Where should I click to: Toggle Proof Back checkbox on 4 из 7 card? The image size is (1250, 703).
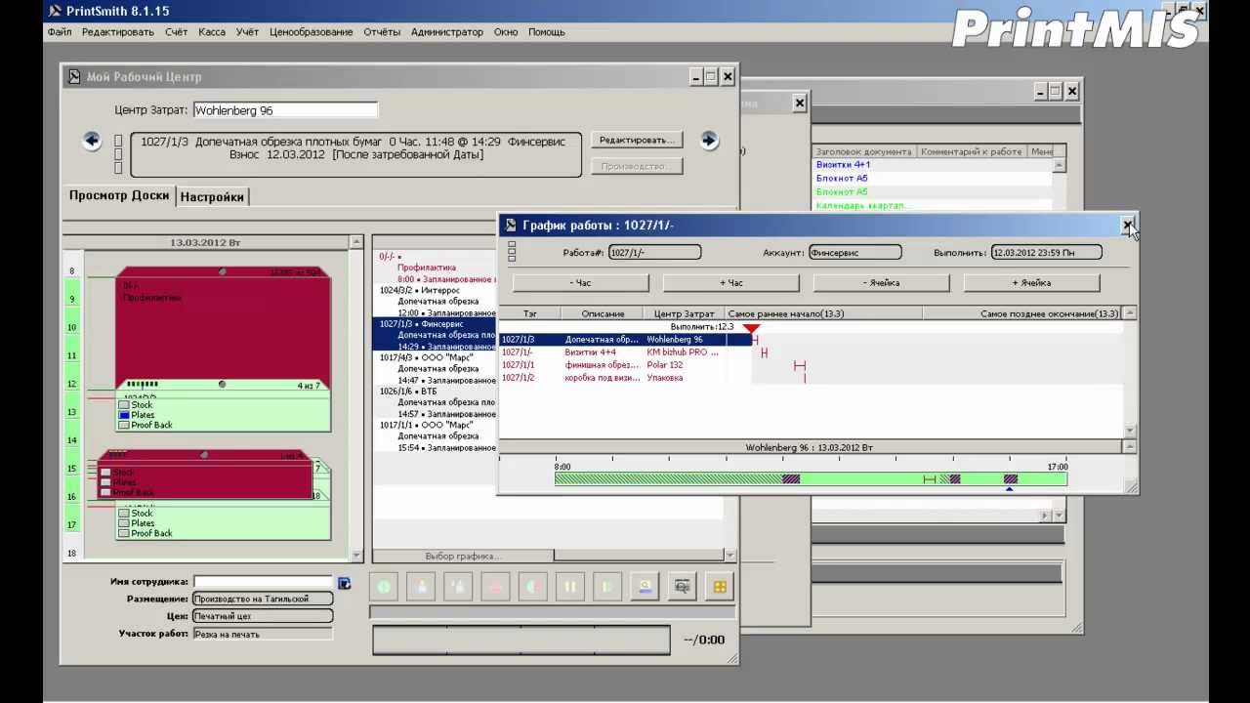(123, 426)
